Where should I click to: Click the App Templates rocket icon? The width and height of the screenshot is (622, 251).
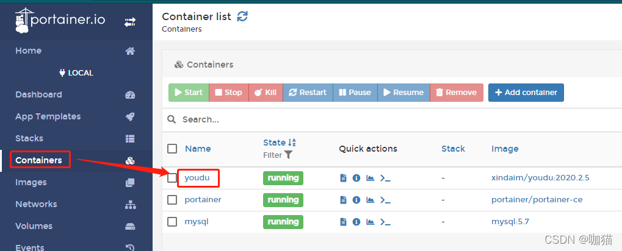pyautogui.click(x=130, y=117)
